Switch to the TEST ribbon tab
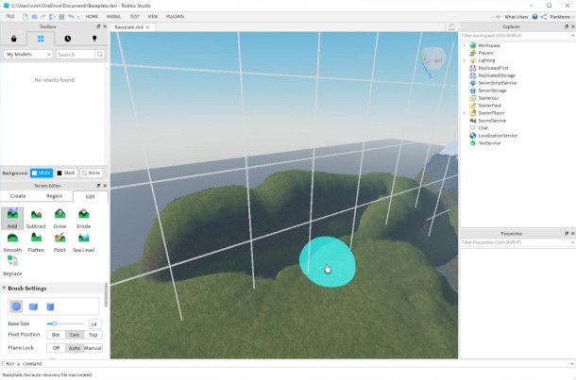This screenshot has height=380, width=576. pos(134,17)
